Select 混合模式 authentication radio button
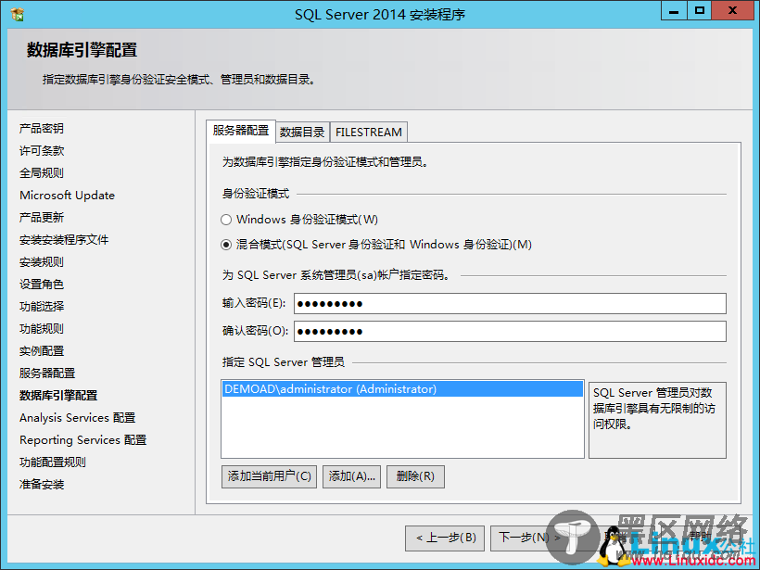 [x=226, y=245]
